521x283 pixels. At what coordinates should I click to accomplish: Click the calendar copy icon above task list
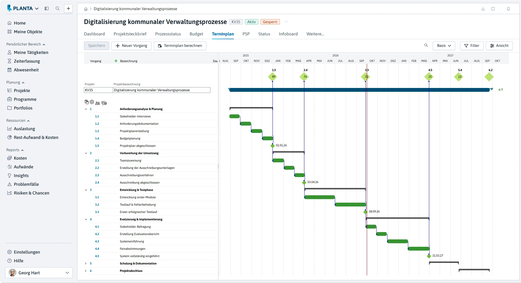coord(86,102)
